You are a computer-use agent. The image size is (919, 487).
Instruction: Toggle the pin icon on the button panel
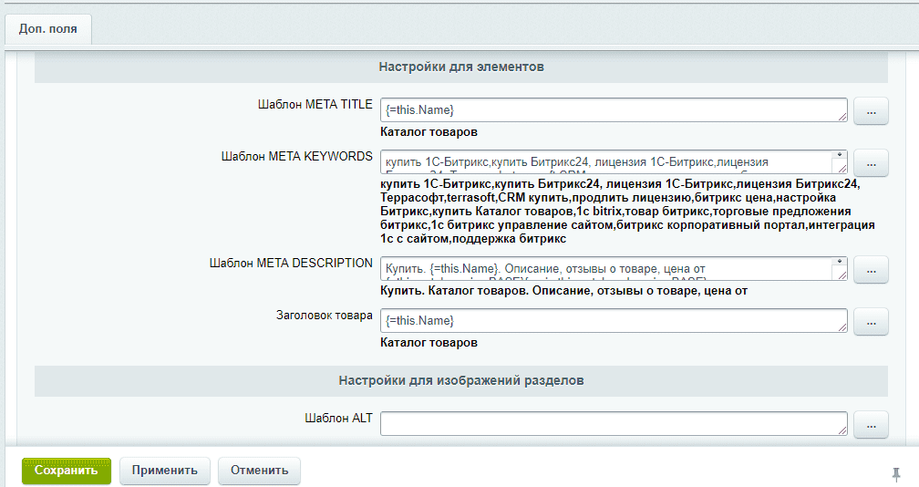(x=895, y=473)
